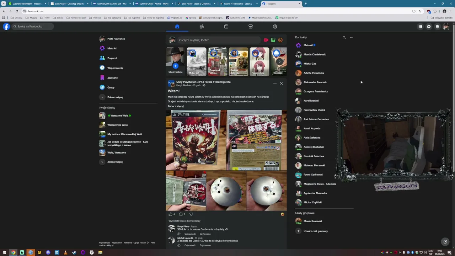
Task: Start a live video from composer
Action: coord(266,40)
